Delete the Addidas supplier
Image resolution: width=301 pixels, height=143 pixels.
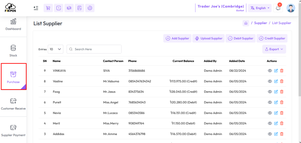(x=282, y=134)
